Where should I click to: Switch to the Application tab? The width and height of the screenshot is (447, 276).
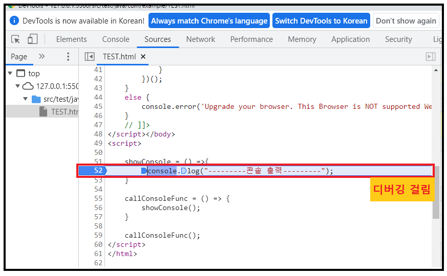click(x=350, y=39)
